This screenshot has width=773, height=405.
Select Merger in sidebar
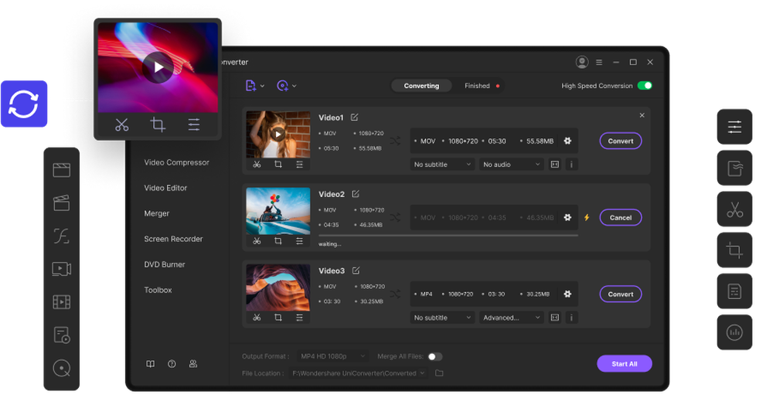coord(157,213)
